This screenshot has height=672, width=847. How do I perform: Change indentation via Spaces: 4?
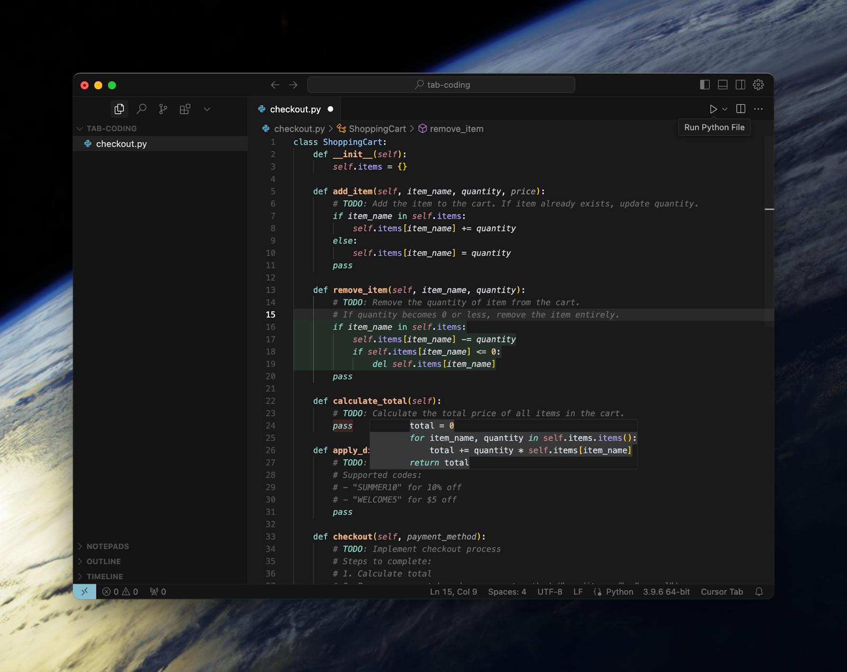coord(507,592)
